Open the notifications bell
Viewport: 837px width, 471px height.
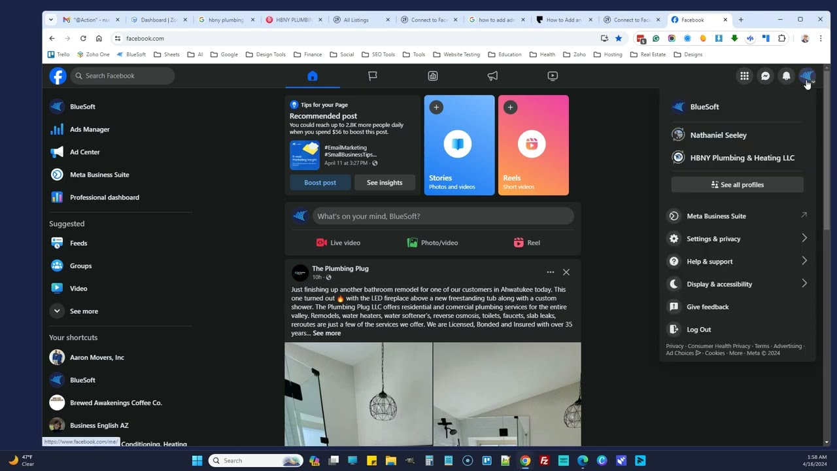786,76
